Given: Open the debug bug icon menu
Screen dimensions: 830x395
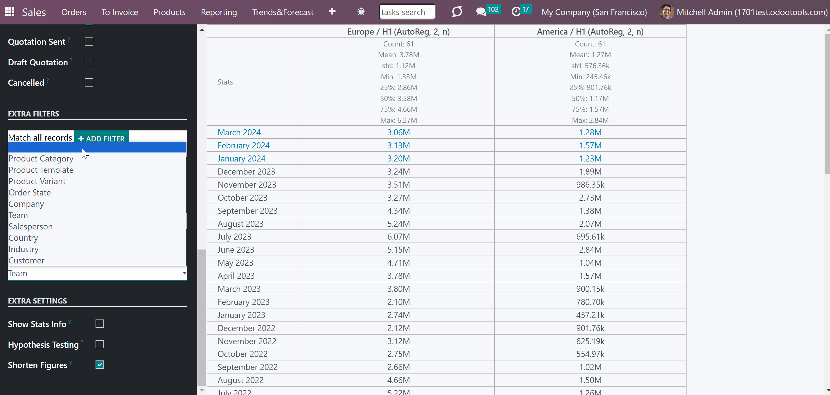Looking at the screenshot, I should (361, 12).
